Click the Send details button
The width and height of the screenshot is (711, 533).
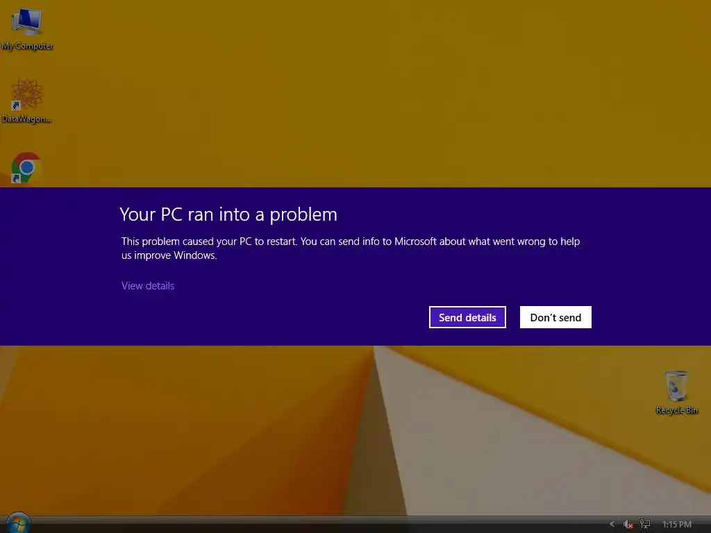click(x=467, y=317)
